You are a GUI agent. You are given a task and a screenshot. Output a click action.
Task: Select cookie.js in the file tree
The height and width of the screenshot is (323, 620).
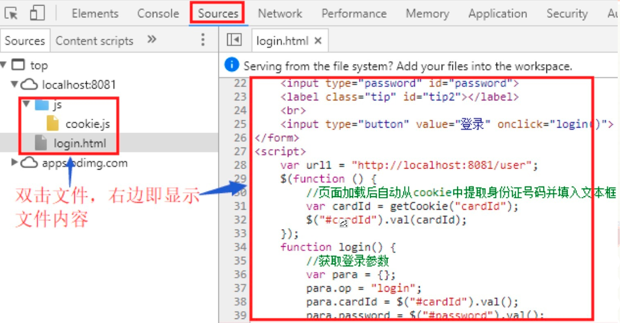(88, 124)
